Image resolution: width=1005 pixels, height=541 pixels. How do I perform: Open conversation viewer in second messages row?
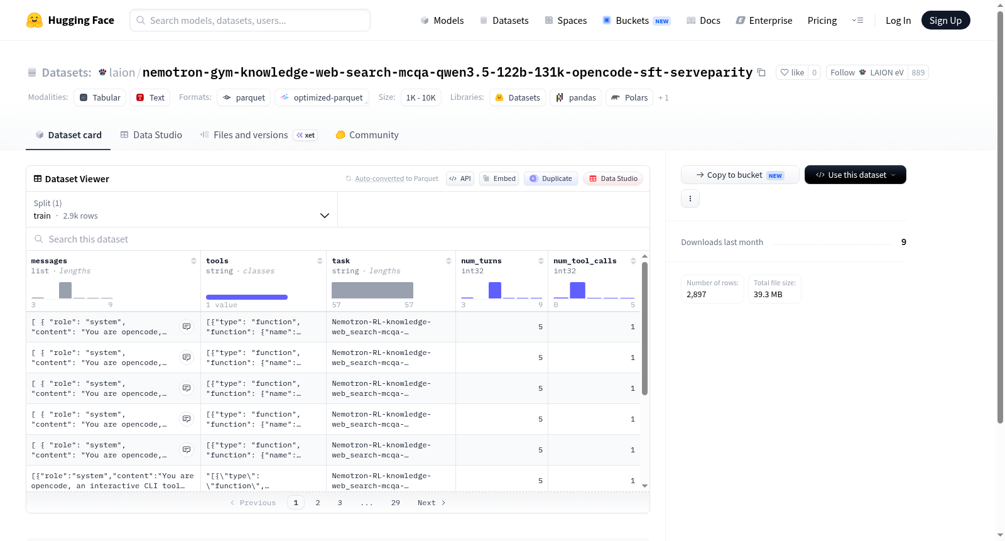187,358
